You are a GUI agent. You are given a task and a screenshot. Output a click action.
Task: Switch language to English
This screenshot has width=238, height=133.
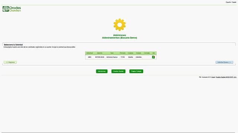[234, 2]
